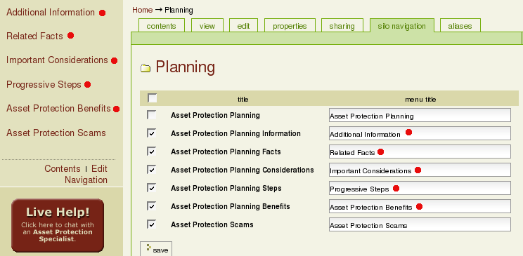
Task: Click the Planning page heading
Action: pyautogui.click(x=186, y=67)
